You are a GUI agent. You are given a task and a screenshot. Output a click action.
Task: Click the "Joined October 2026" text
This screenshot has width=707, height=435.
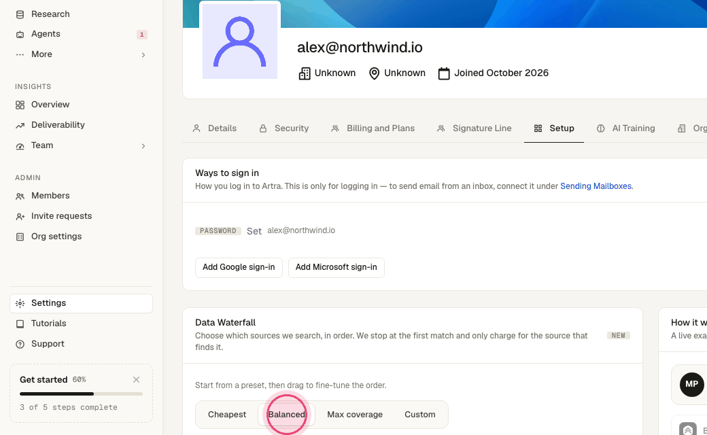(x=502, y=73)
